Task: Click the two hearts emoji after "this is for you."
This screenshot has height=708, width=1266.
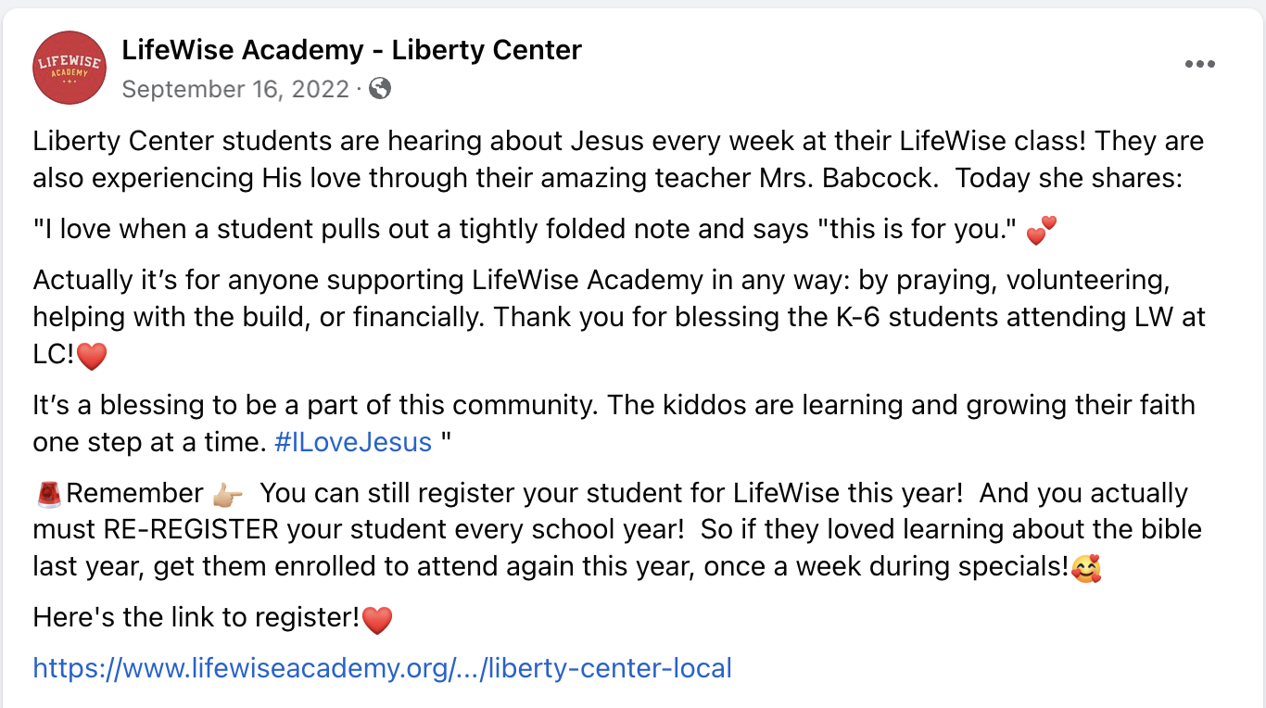Action: tap(1042, 231)
